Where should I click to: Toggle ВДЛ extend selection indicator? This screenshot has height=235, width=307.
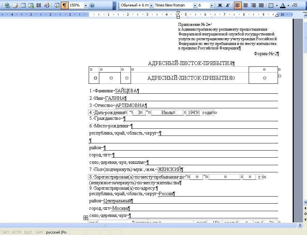[x=28, y=232]
